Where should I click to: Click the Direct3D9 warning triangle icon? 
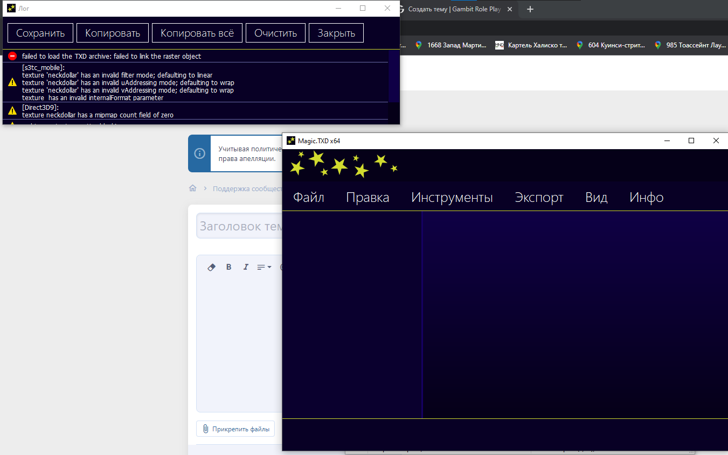tap(12, 111)
